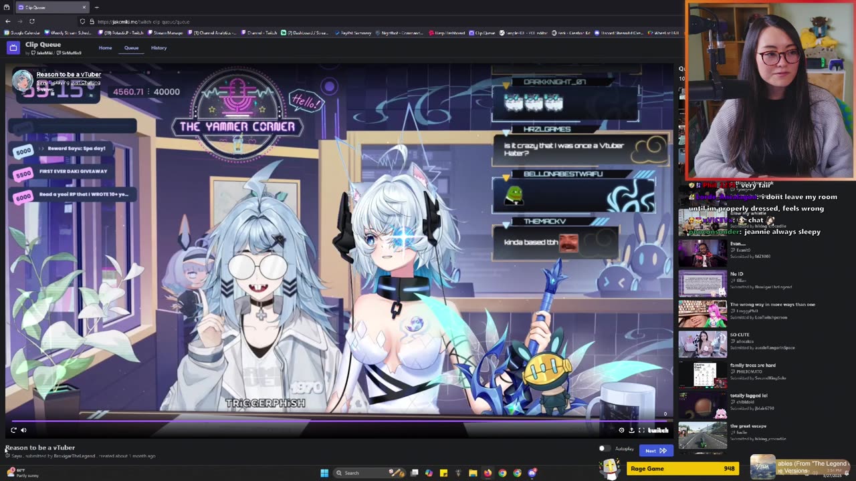Mute the clip using the volume icon

coord(23,430)
